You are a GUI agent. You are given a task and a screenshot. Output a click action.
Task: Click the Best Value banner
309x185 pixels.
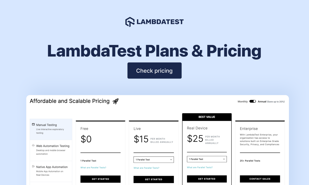pos(207,117)
